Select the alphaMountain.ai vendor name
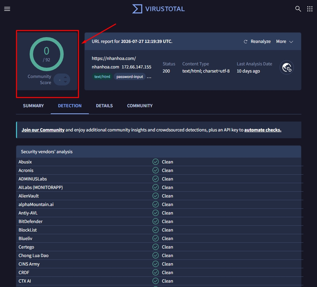Screen dimensions: 317x287 (x=36, y=204)
